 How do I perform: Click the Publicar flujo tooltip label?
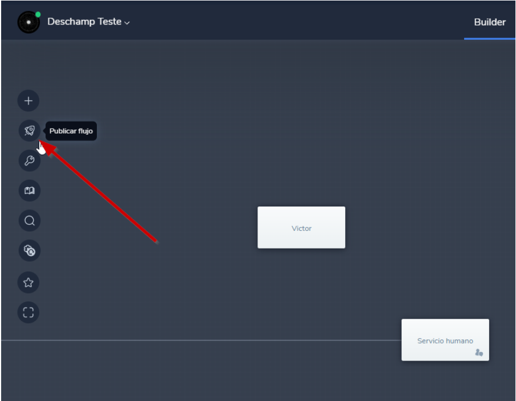click(71, 131)
